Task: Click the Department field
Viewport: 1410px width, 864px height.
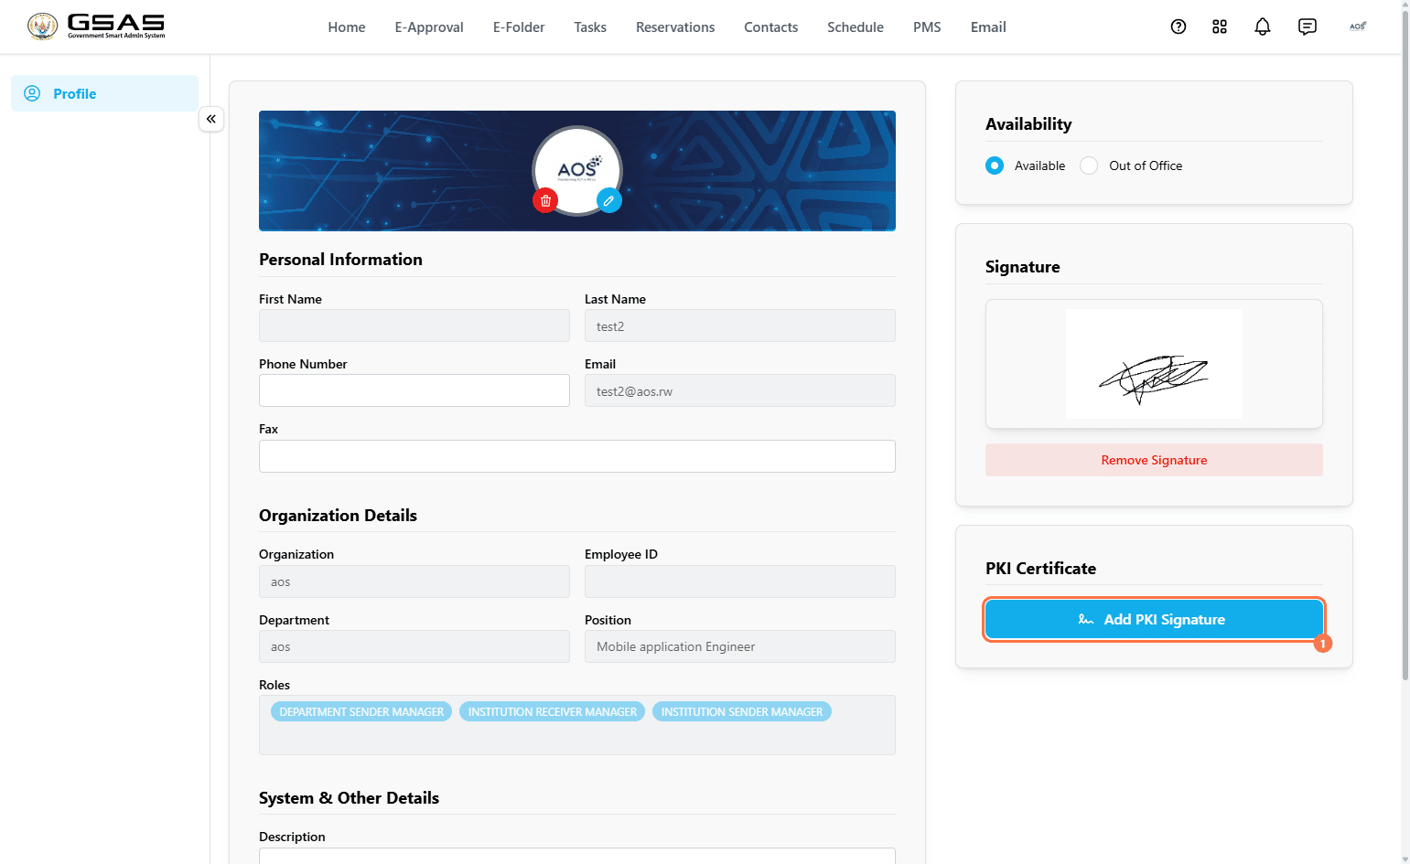Action: coord(414,646)
